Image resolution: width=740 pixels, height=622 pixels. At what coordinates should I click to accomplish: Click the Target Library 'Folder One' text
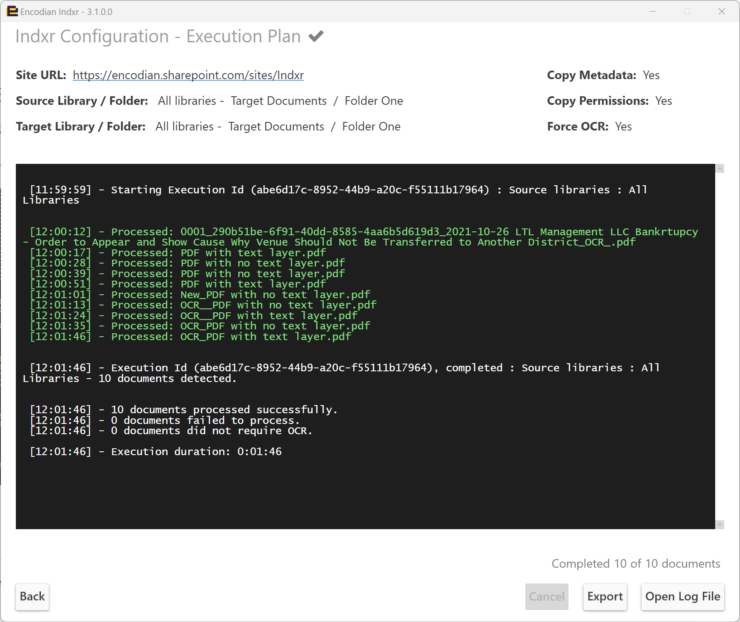point(371,127)
